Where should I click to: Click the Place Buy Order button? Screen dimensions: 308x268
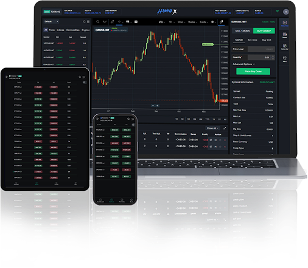click(x=253, y=71)
